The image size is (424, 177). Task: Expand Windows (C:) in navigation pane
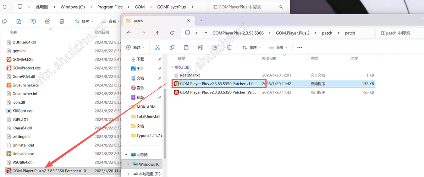coord(128,164)
